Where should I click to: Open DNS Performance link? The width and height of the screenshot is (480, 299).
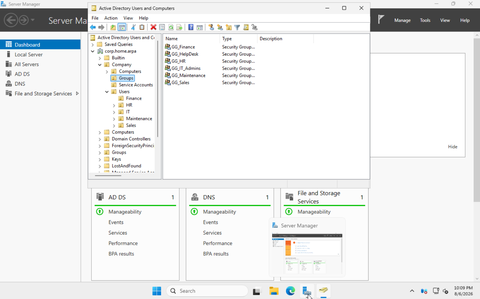pyautogui.click(x=218, y=243)
